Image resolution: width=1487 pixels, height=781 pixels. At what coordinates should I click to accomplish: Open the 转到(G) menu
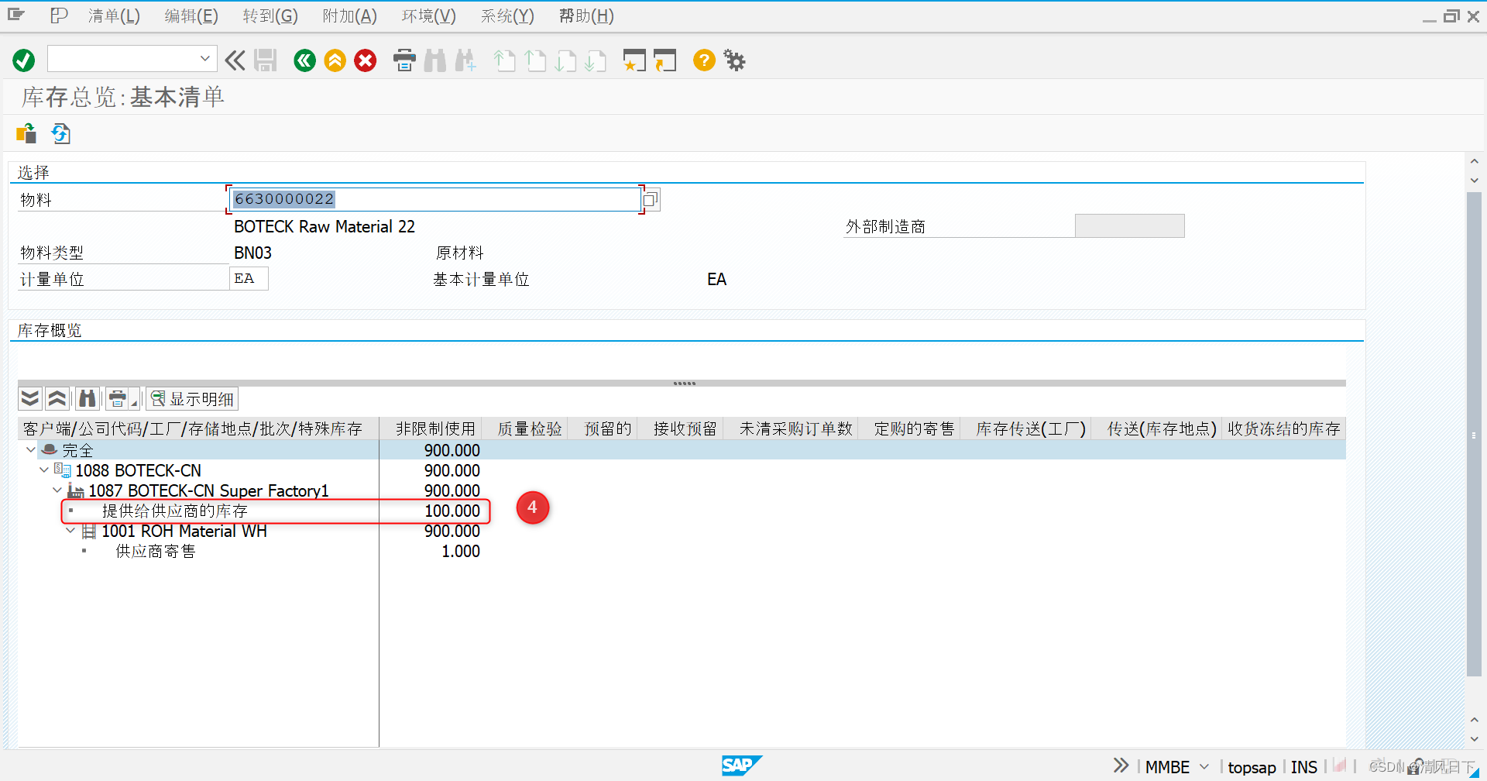pyautogui.click(x=270, y=15)
